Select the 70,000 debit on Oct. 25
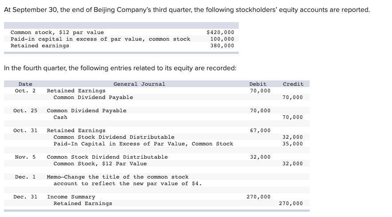This screenshot has width=392, height=217. coord(260,110)
